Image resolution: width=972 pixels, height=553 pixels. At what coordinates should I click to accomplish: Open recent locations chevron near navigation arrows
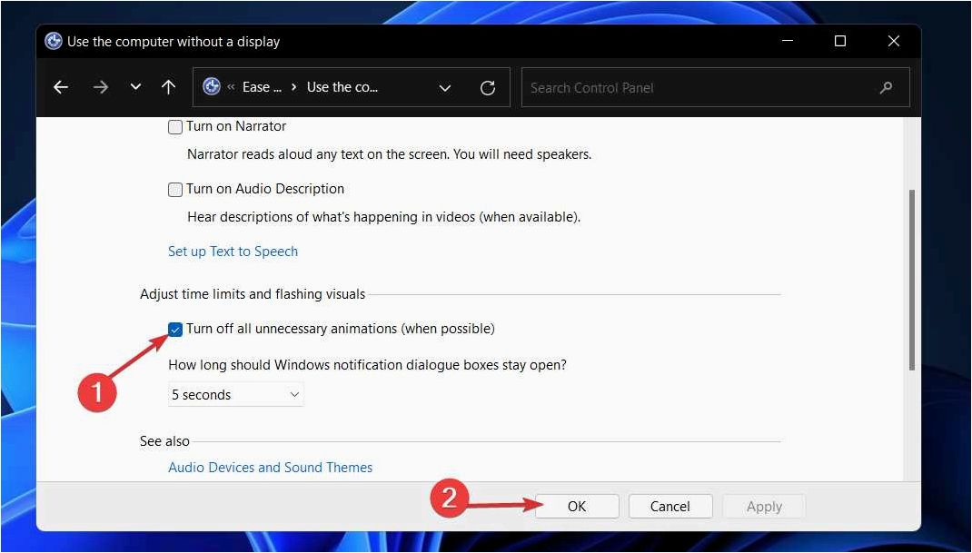coord(135,87)
